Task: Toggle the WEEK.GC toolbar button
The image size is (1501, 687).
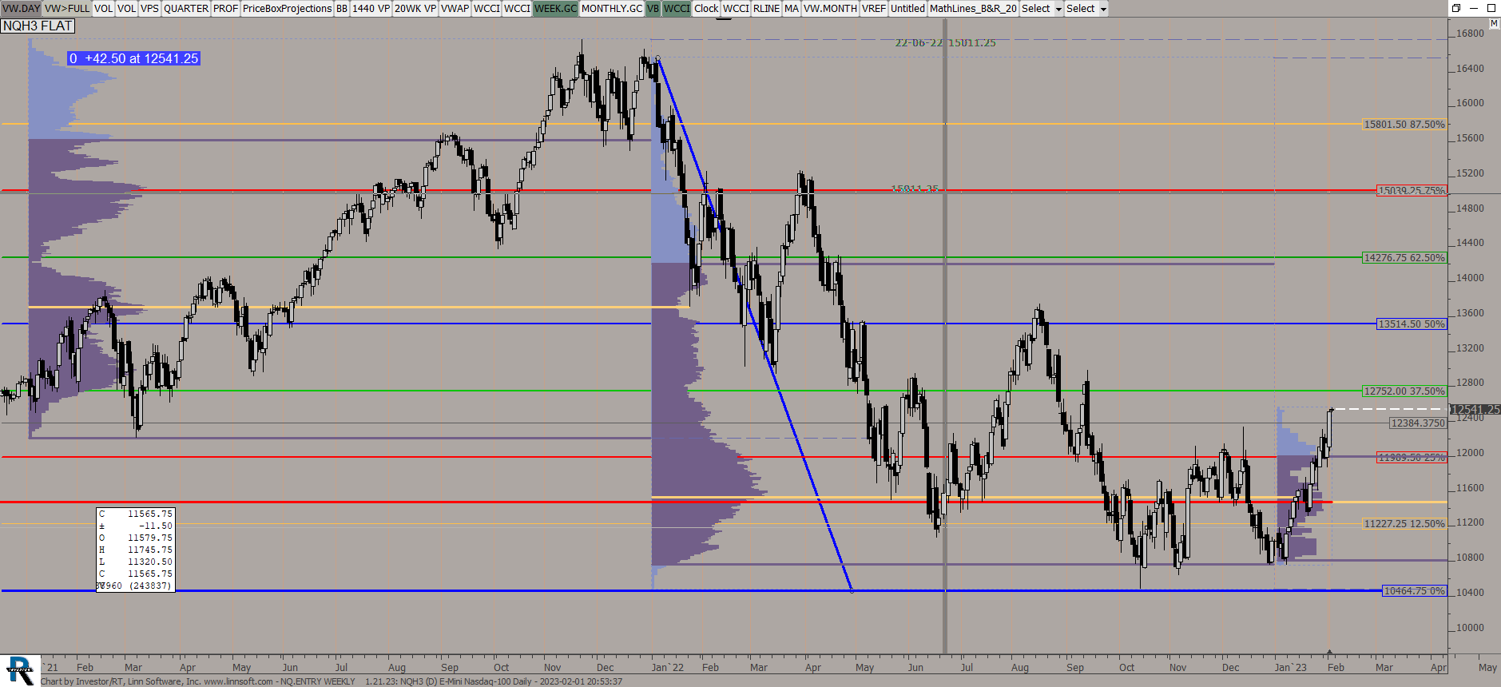Action: click(555, 9)
